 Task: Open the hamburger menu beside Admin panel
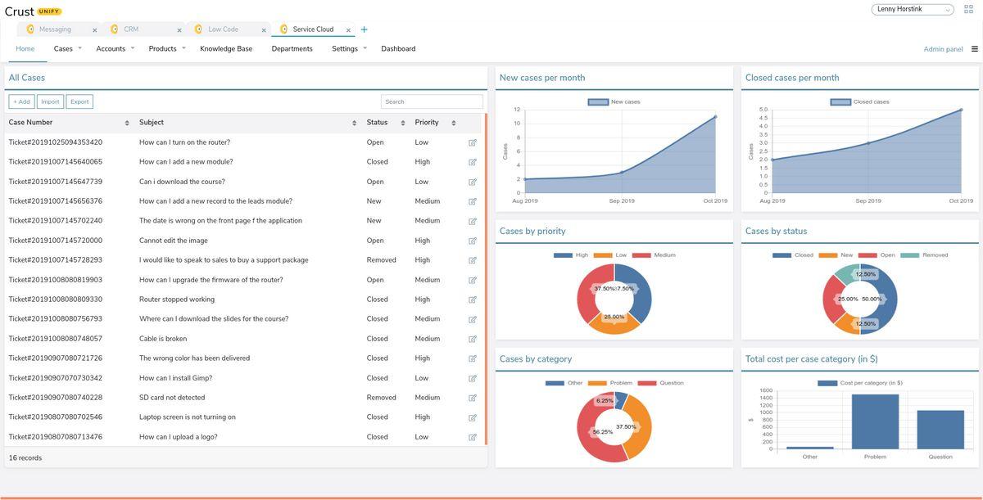[975, 49]
